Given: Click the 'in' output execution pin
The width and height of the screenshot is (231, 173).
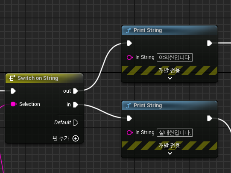Looking at the screenshot, I should pyautogui.click(x=76, y=105).
